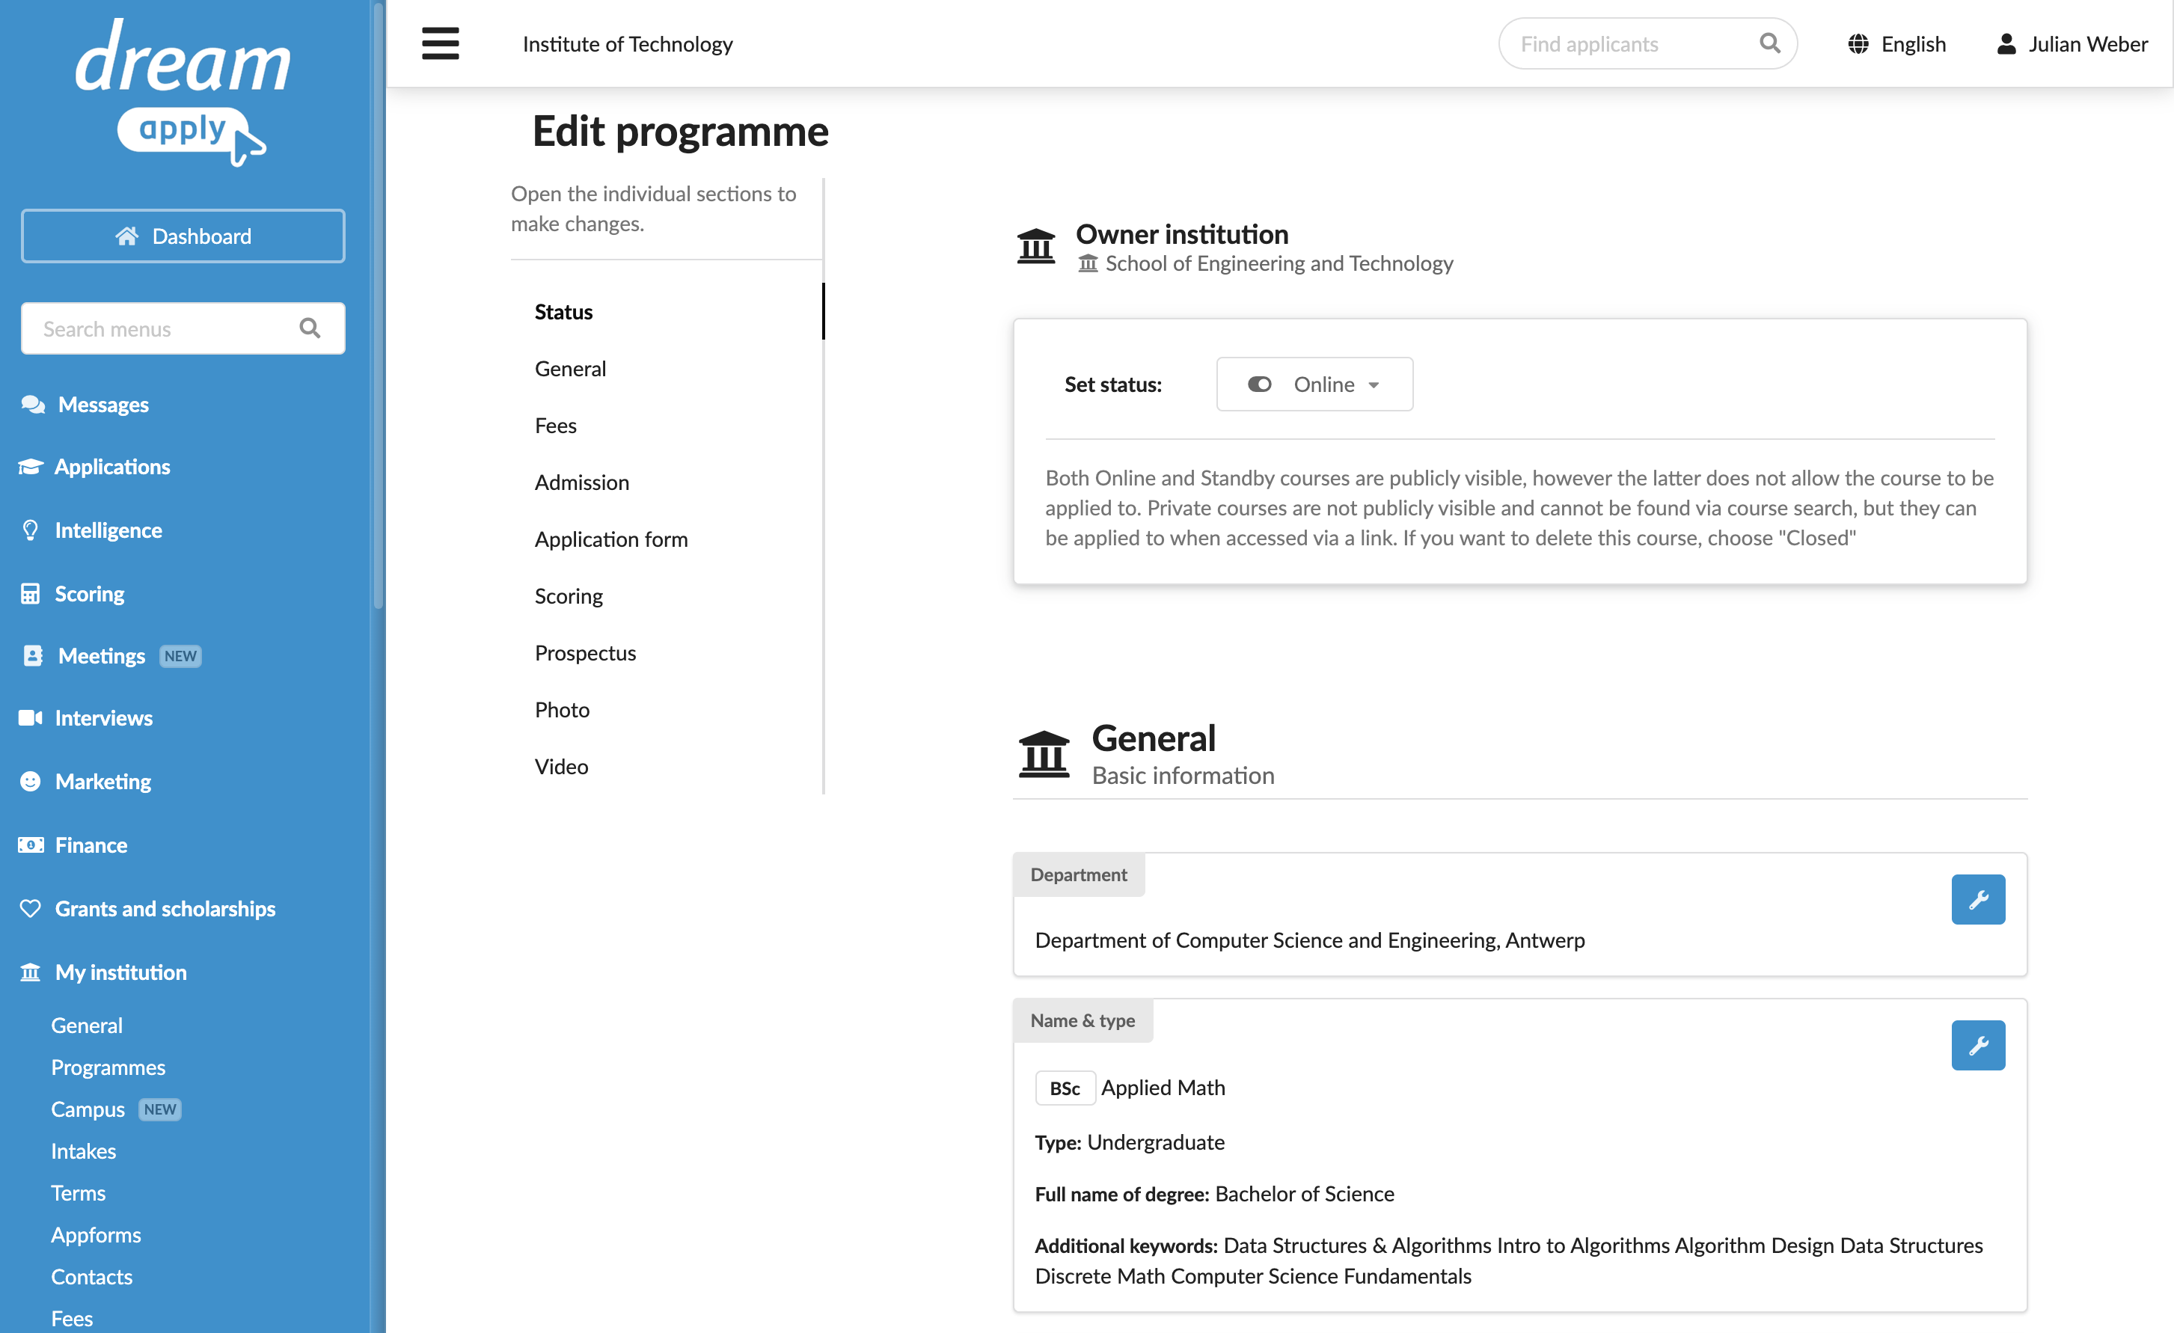Click the DreamApply logo

point(183,93)
